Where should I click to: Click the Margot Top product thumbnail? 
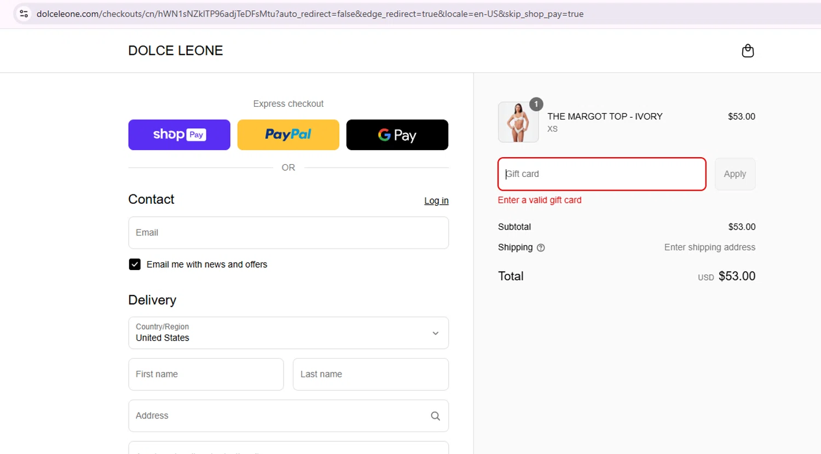[x=518, y=122]
